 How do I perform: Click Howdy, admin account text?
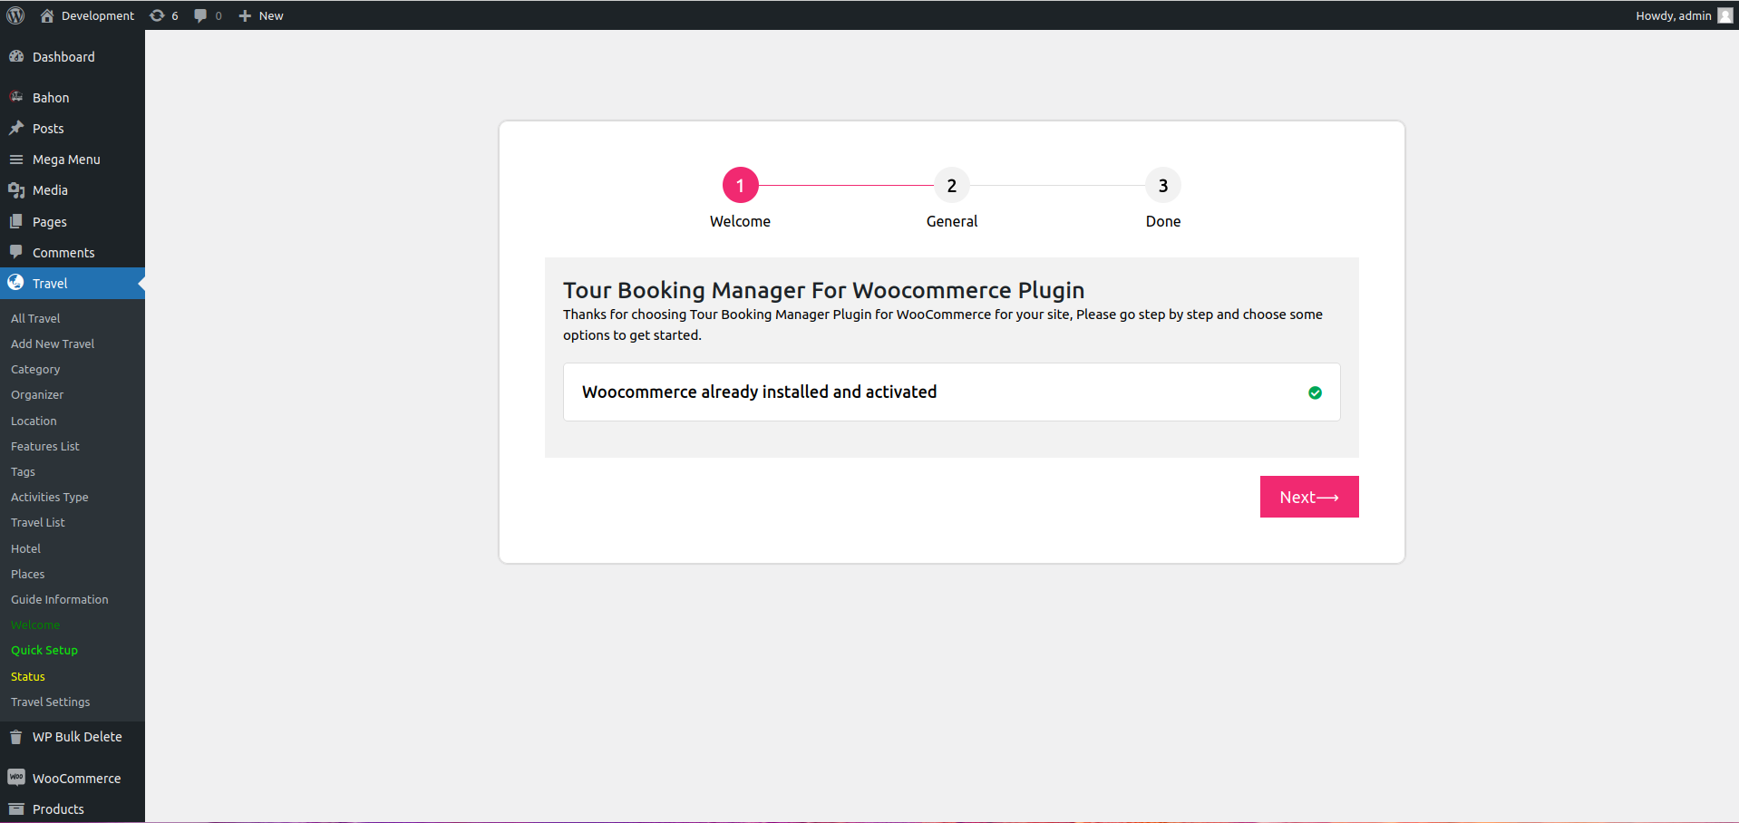(x=1674, y=15)
